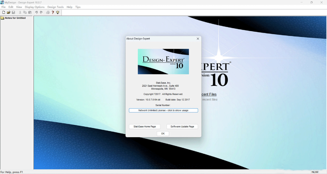Click the Open file folder icon

click(x=9, y=12)
